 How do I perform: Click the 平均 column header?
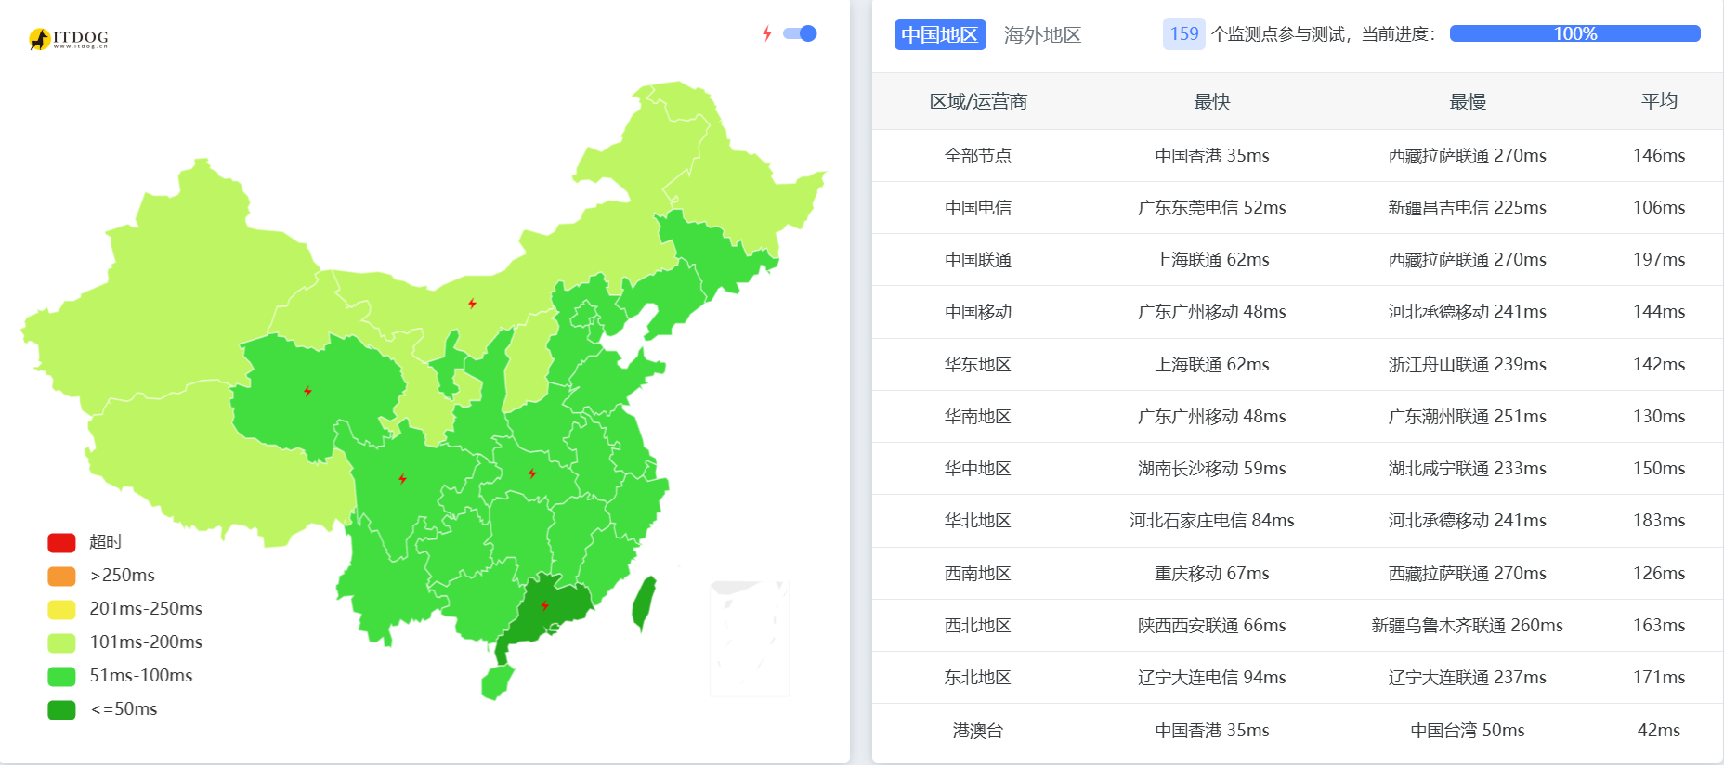tap(1658, 101)
